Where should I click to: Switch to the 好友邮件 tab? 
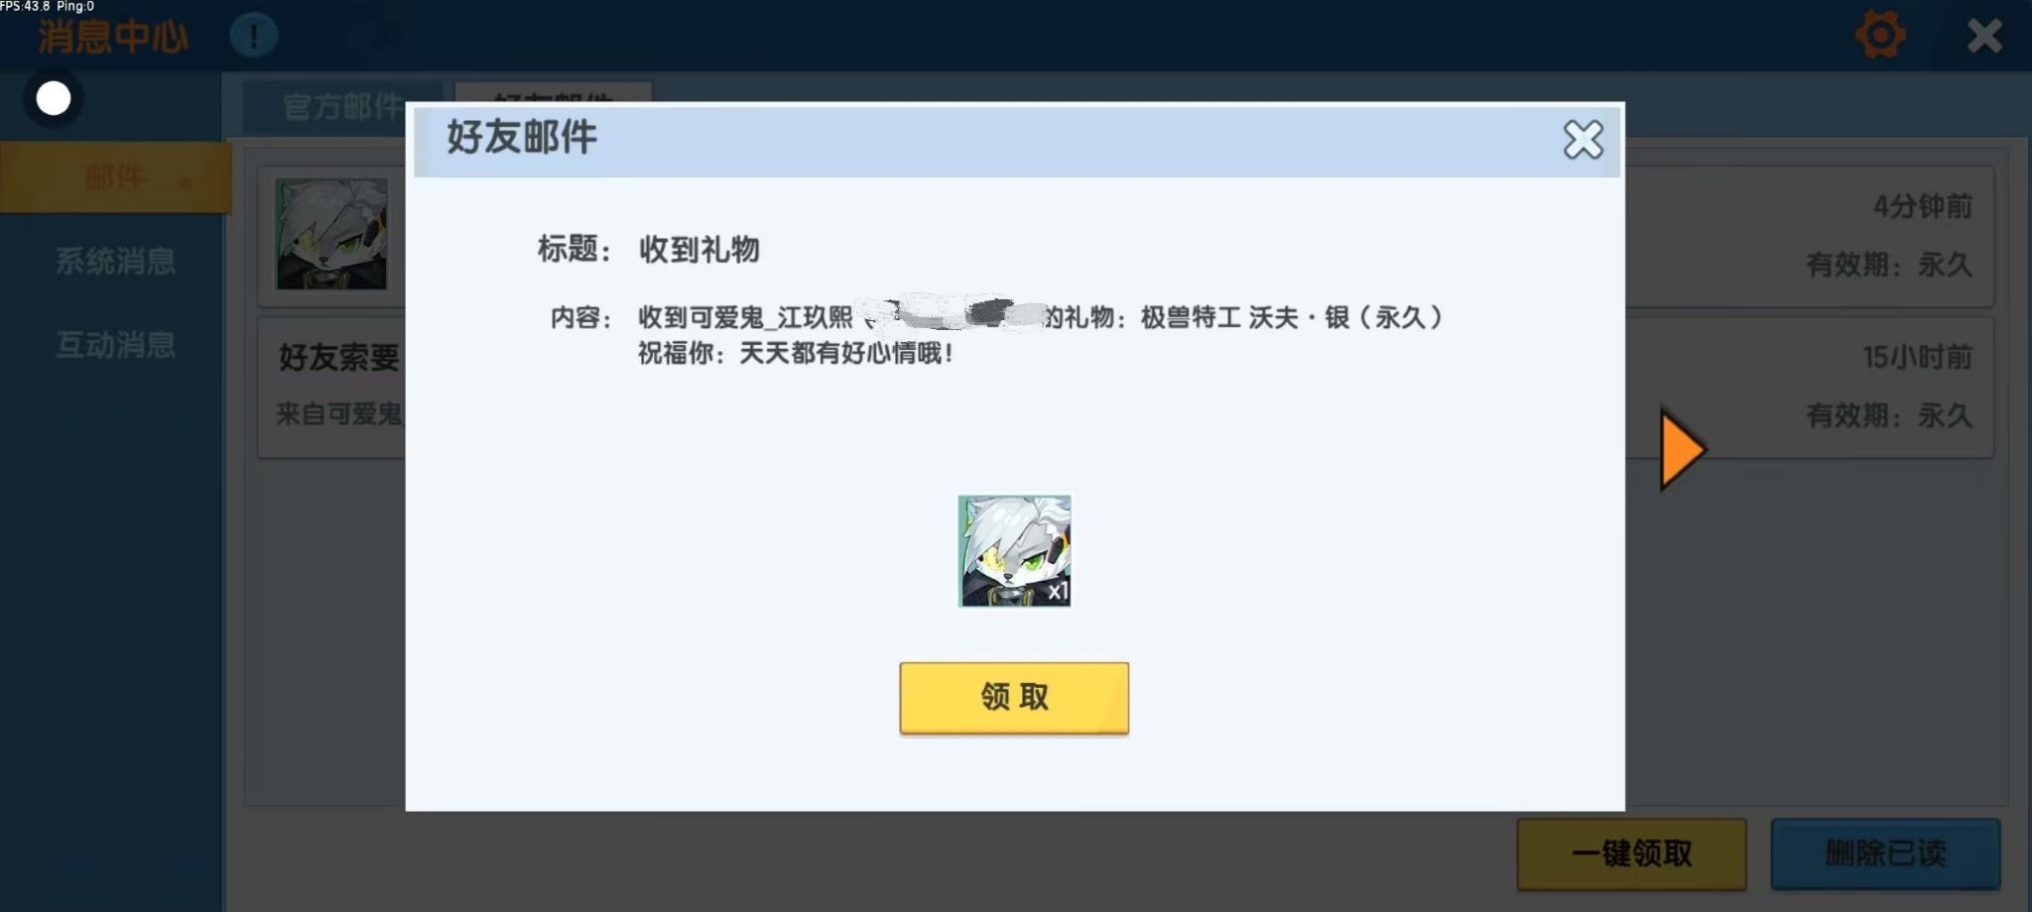pos(553,92)
